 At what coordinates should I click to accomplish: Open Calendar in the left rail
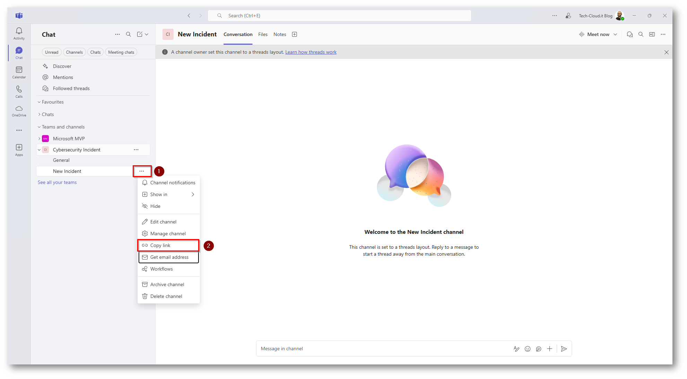click(x=19, y=72)
